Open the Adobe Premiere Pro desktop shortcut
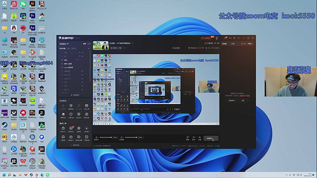The width and height of the screenshot is (317, 178). click(x=32, y=17)
